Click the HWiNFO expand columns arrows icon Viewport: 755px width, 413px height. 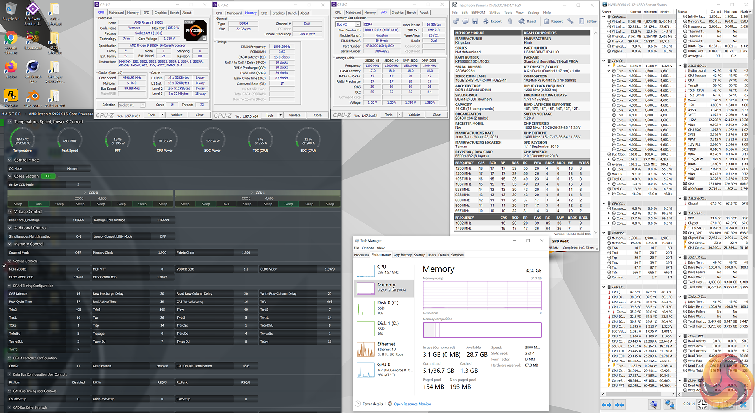coord(607,404)
